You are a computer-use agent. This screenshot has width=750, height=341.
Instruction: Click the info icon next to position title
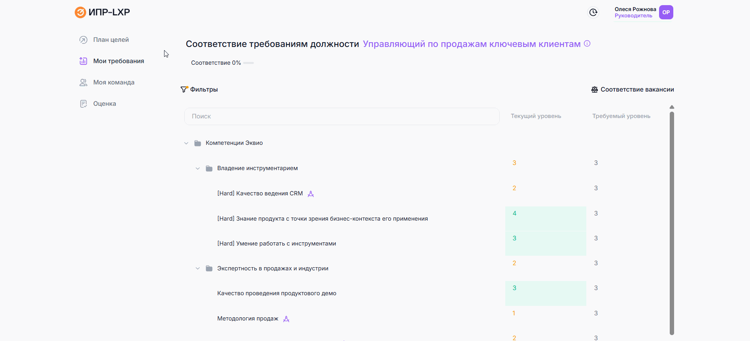[587, 44]
